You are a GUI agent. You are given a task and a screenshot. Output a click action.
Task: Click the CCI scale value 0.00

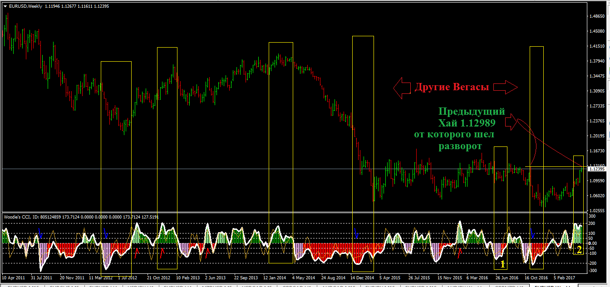pos(594,243)
